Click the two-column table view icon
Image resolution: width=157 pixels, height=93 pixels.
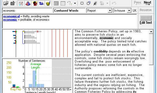pos(56,3)
